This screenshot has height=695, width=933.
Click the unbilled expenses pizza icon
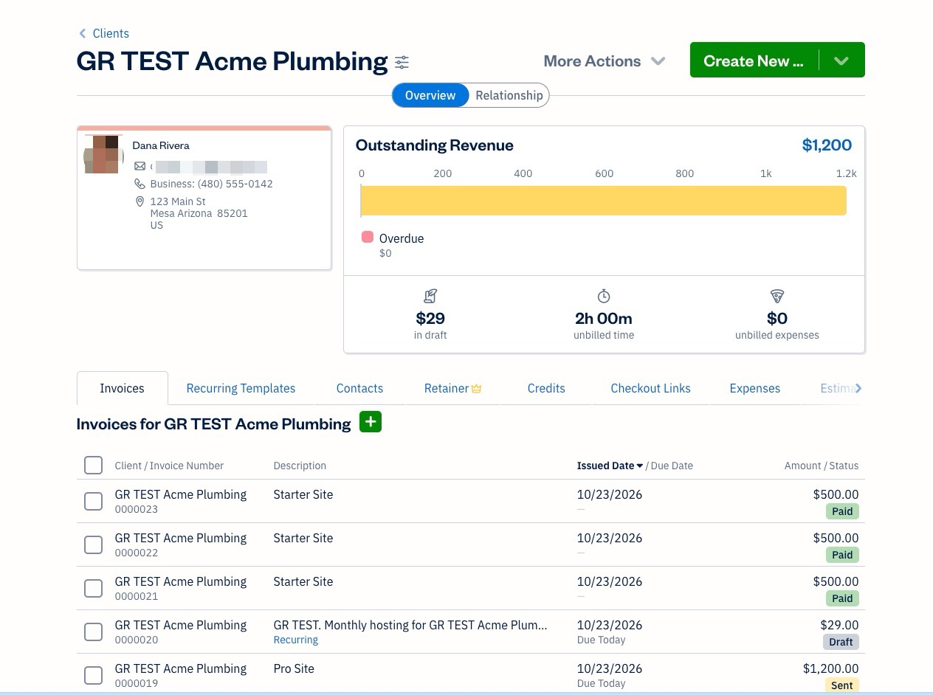(x=777, y=296)
